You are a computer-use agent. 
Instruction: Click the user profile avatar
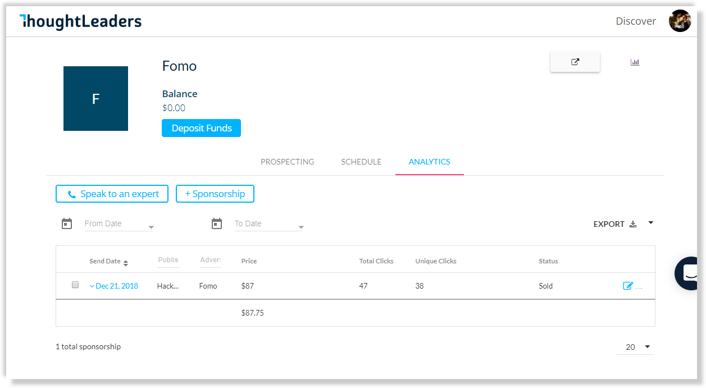[680, 21]
